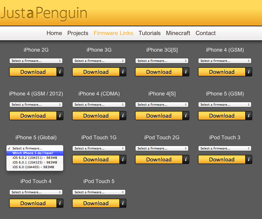
Task: Open the iPod Touch 3 firmware dropdown
Action: [x=225, y=149]
